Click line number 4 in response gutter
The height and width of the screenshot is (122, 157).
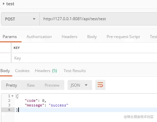pos(9,110)
